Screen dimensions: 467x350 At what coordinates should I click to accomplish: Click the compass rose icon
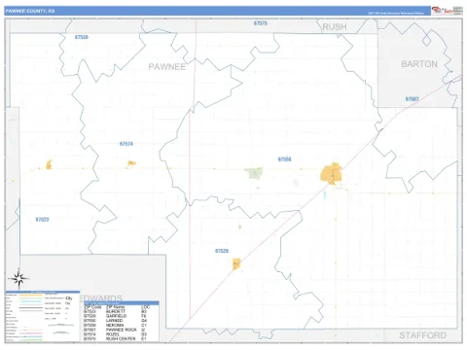coord(18,279)
